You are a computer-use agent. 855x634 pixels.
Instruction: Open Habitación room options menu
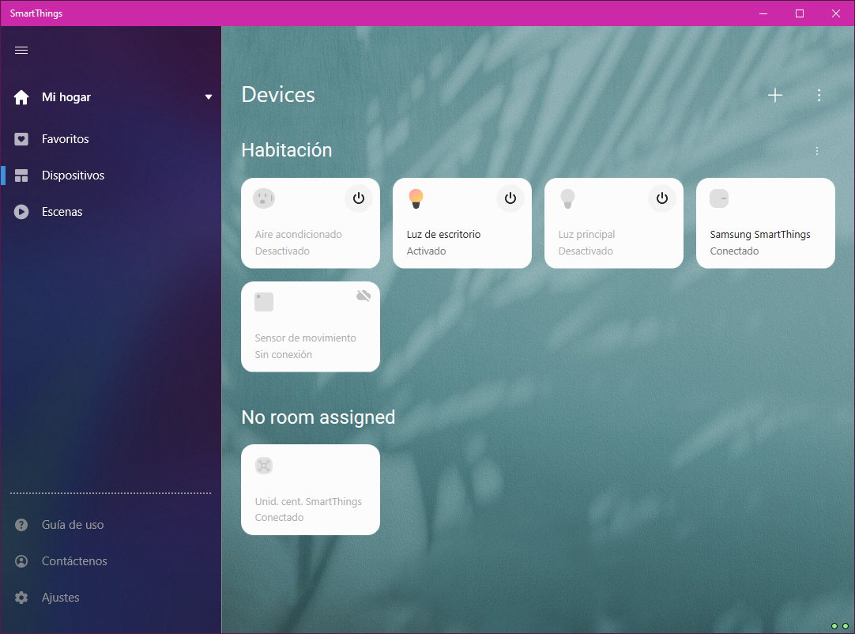[817, 151]
